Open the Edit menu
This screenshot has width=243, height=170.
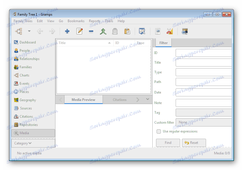[x=40, y=21]
